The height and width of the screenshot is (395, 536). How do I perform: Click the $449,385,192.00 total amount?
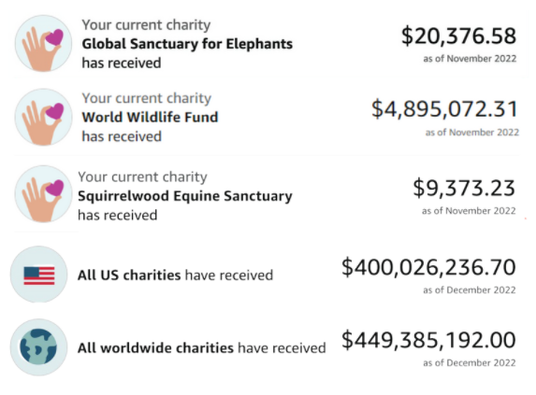(428, 340)
